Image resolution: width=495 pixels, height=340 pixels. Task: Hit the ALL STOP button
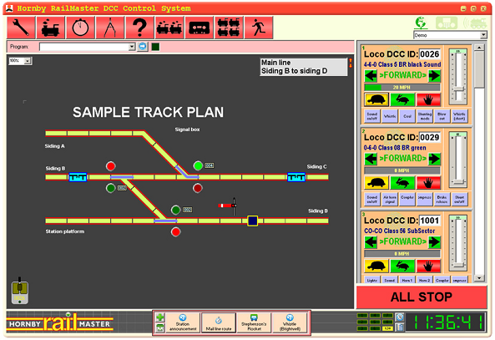pyautogui.click(x=422, y=297)
